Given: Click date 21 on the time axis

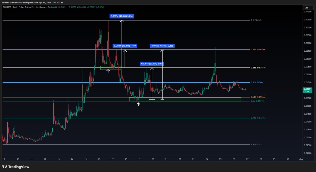Looking at the screenshot, I should pos(166,159).
